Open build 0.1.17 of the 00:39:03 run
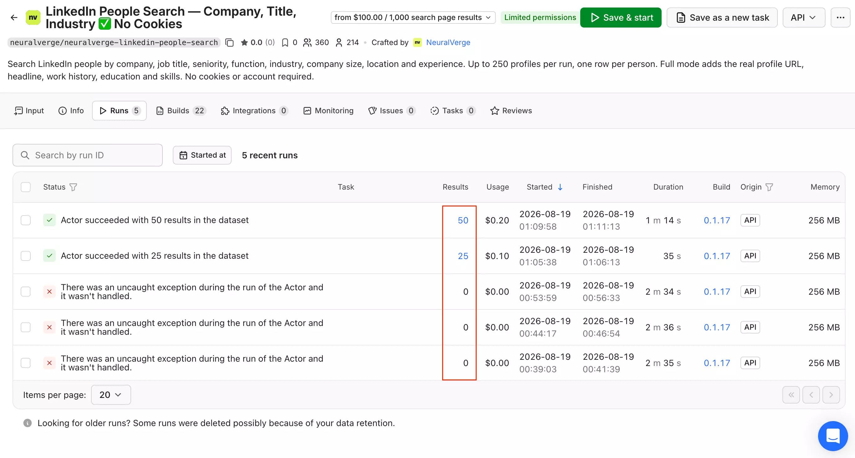 coord(717,363)
